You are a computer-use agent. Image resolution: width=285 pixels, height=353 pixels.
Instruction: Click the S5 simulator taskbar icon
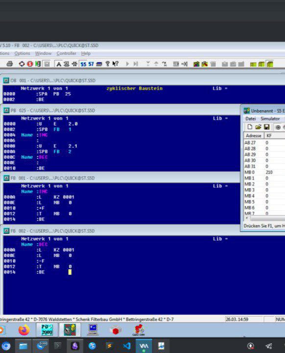click(70, 330)
